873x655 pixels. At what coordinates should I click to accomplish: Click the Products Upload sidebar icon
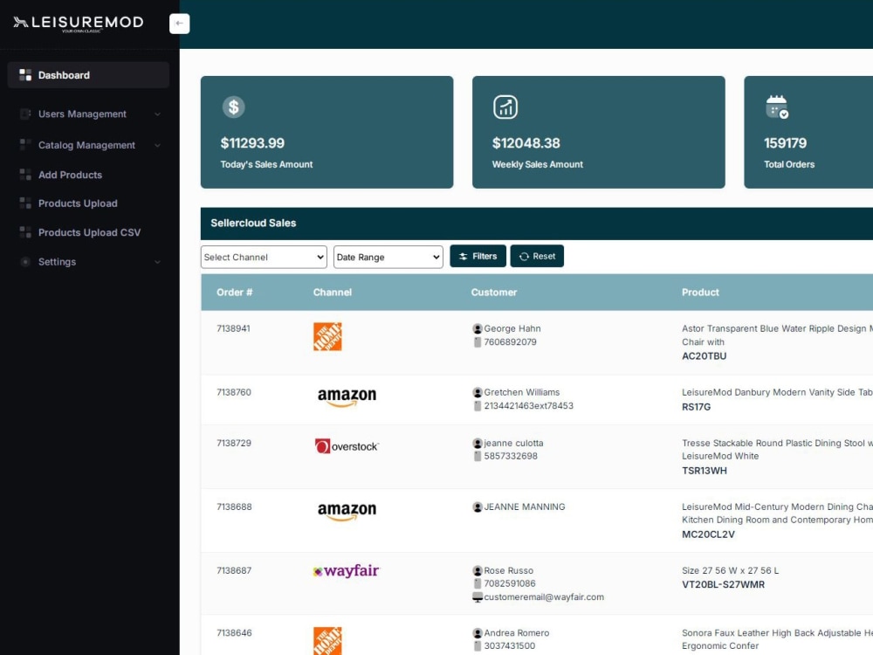(25, 203)
